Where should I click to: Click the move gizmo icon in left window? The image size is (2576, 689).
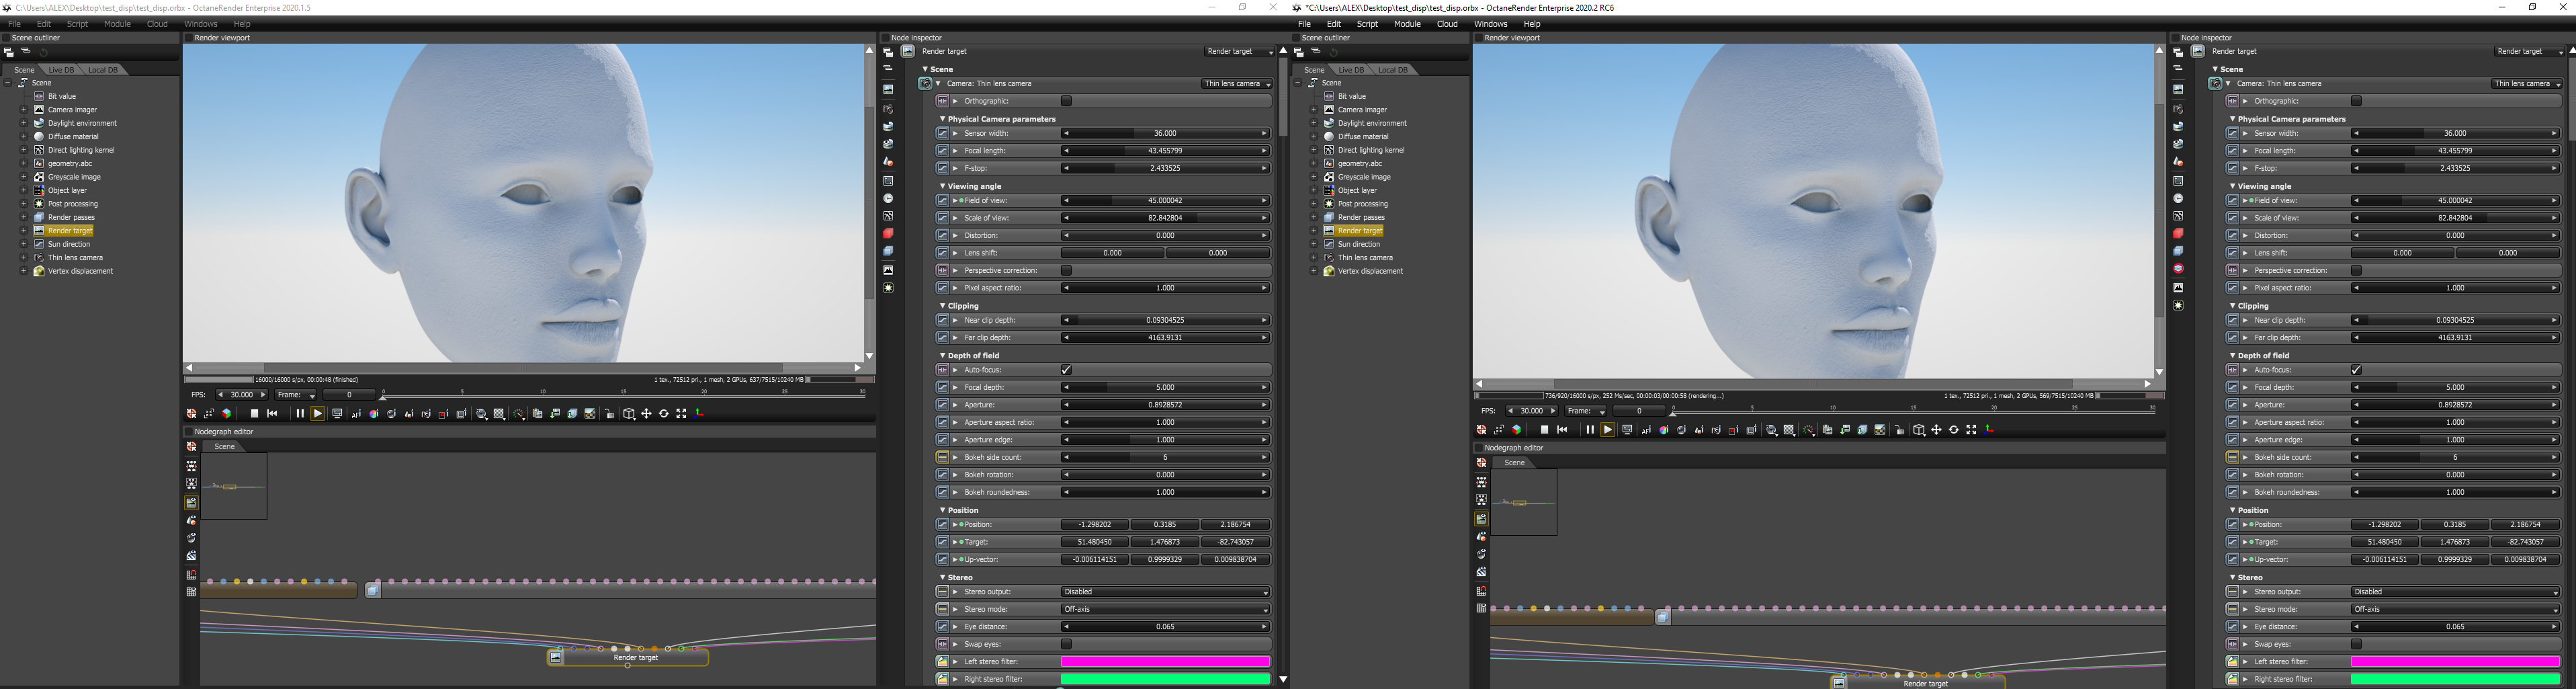pyautogui.click(x=647, y=414)
